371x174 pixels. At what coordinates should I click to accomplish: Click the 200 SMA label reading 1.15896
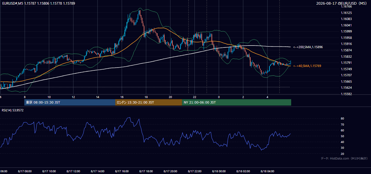click(308, 47)
